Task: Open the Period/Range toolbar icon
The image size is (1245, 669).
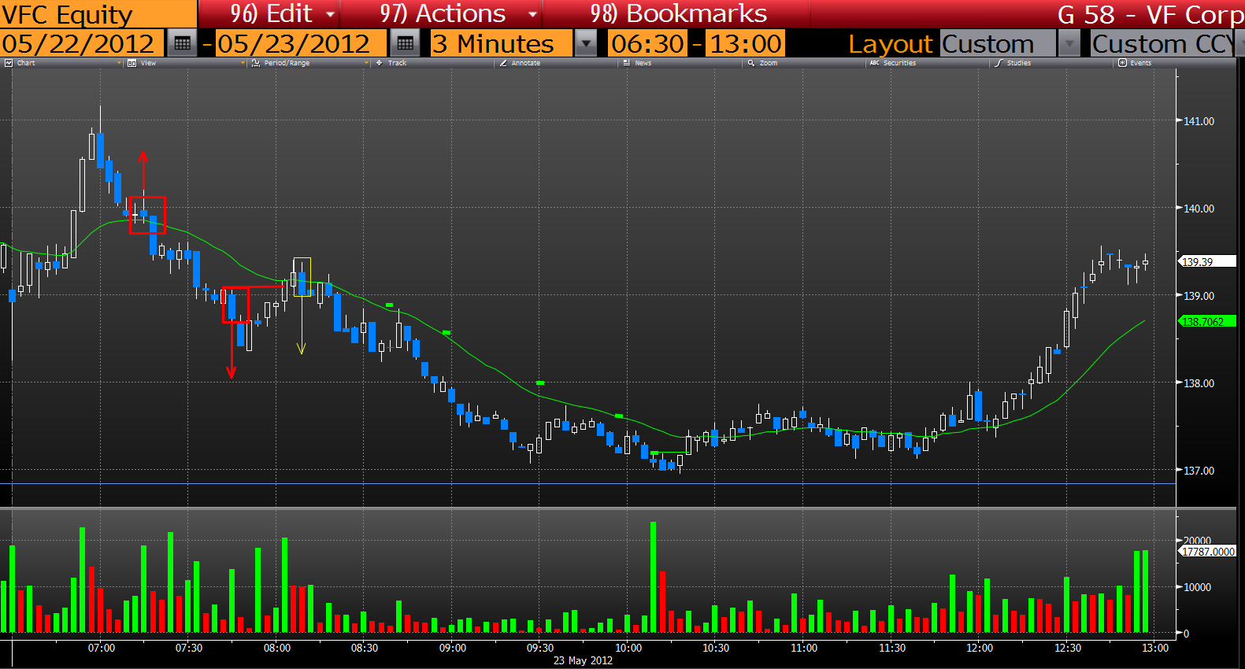Action: [256, 63]
